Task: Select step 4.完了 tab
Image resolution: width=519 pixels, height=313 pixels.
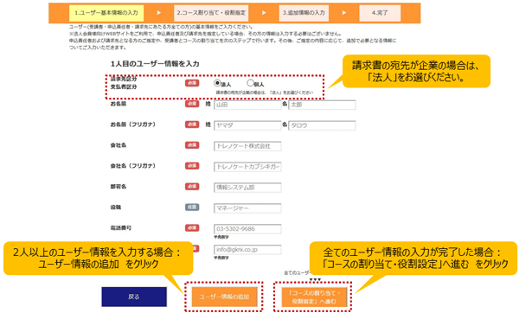Action: [x=380, y=13]
